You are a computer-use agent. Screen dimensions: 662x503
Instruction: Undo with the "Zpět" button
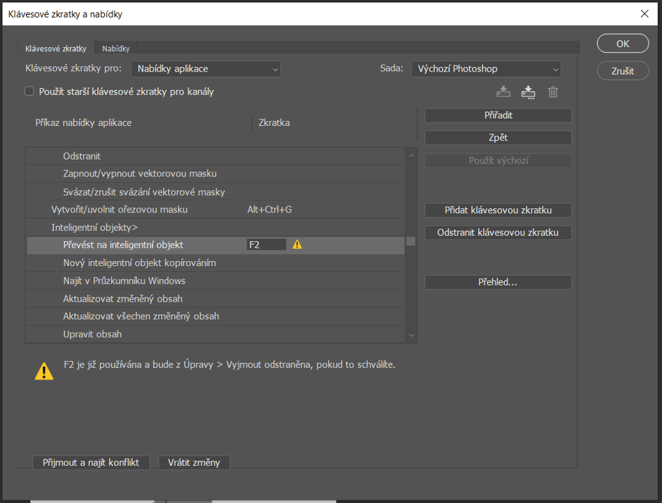point(497,137)
